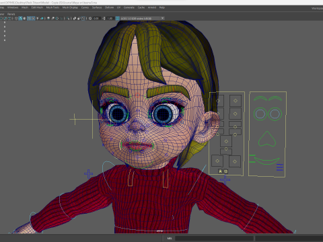
Task: Select right eyebrow curve in face control panel
Action: (x=275, y=98)
